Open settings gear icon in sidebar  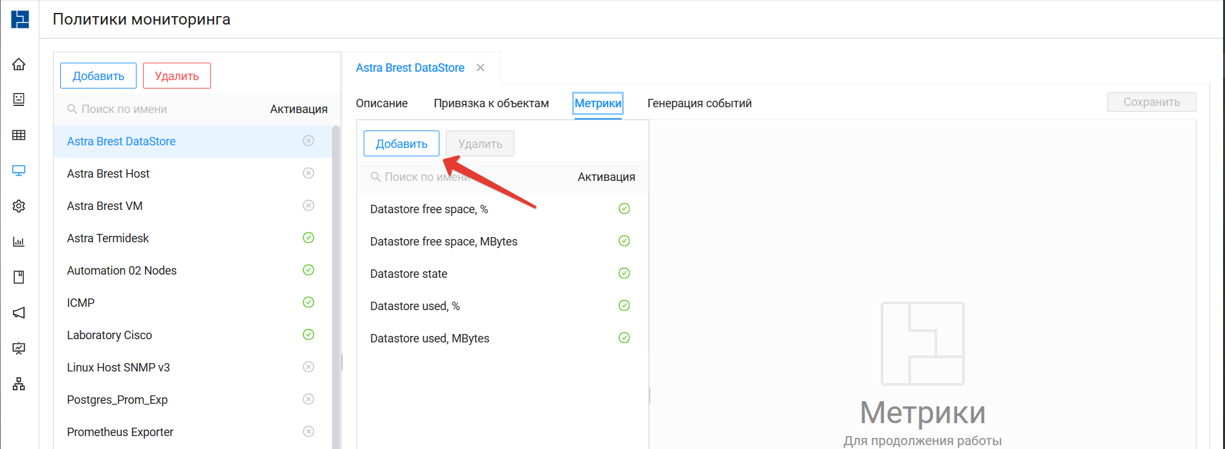tap(19, 206)
